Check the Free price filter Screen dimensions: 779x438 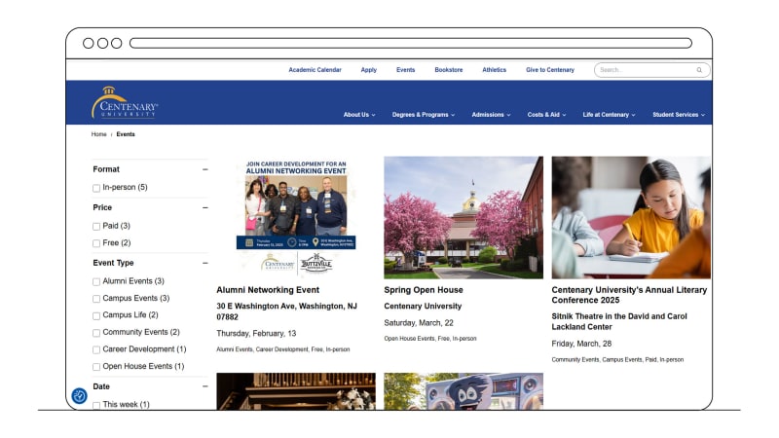96,243
